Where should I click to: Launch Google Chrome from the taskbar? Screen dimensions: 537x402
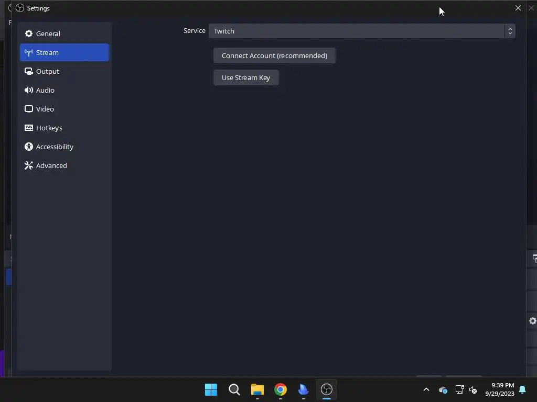tap(281, 389)
